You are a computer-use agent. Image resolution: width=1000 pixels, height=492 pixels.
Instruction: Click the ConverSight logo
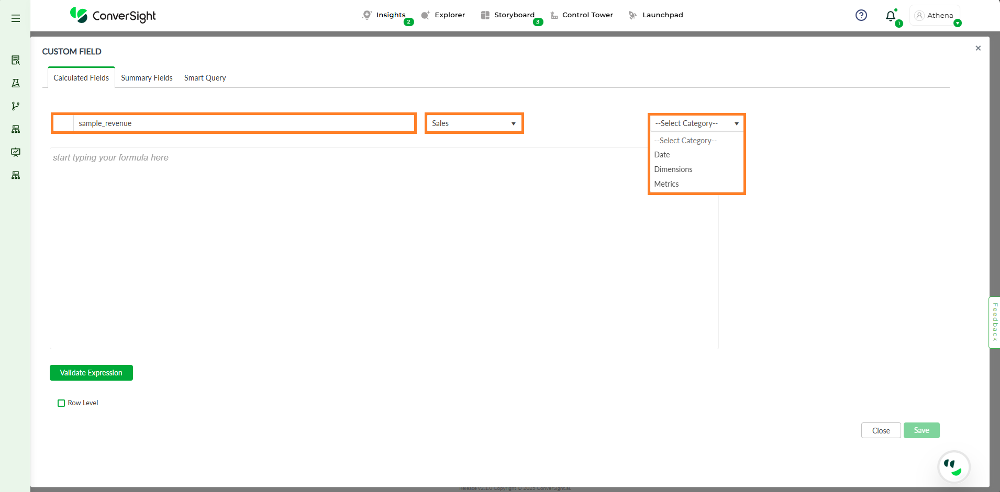pyautogui.click(x=113, y=15)
